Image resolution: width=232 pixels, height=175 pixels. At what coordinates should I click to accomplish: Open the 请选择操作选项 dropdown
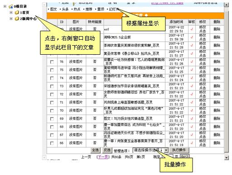coord(150,150)
